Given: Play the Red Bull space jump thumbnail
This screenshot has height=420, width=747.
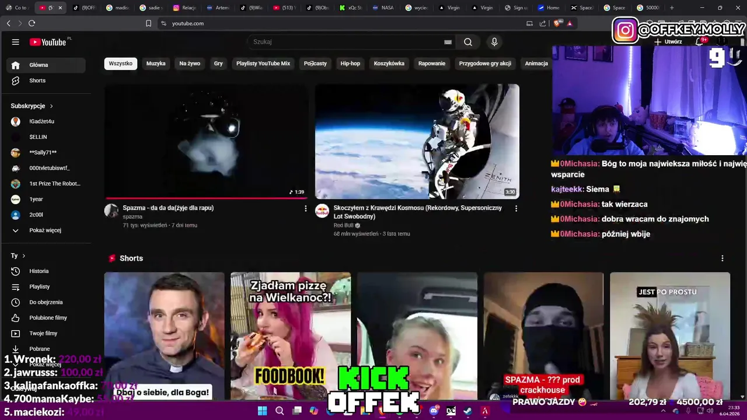Looking at the screenshot, I should pyautogui.click(x=417, y=141).
